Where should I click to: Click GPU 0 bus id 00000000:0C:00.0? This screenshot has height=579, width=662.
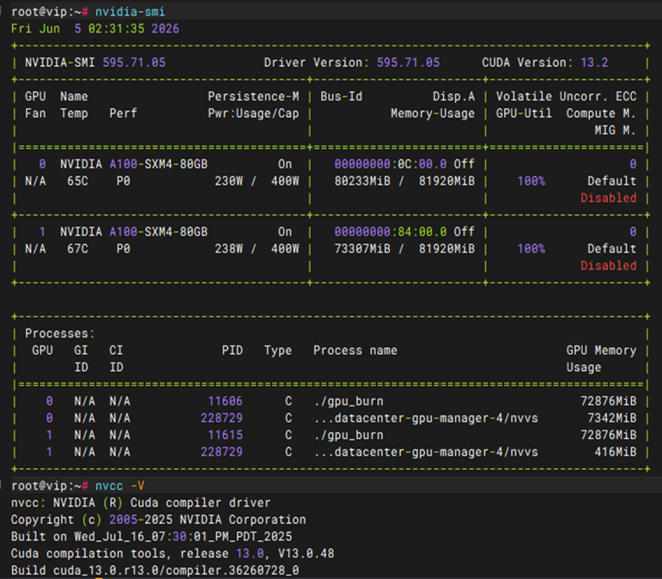(x=391, y=164)
